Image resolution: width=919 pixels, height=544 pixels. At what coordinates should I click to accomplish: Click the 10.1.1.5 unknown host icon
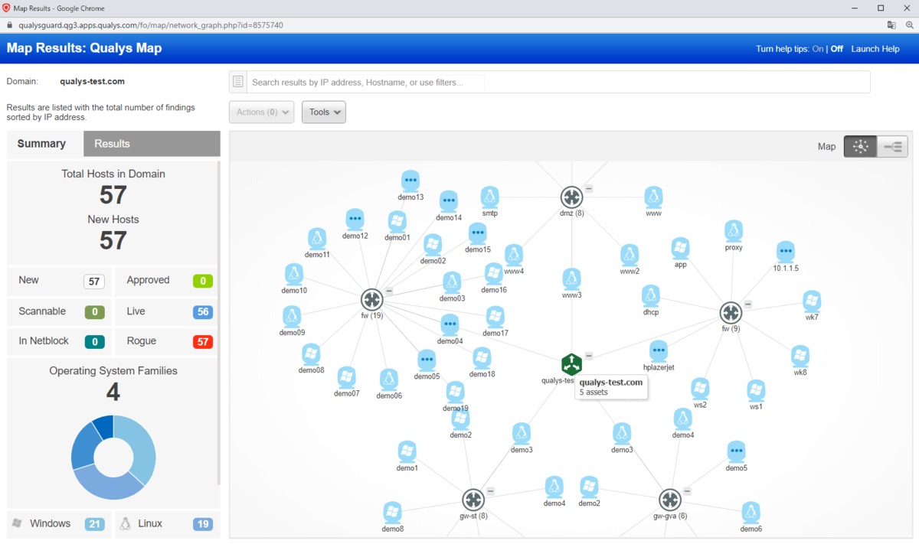[x=785, y=252]
